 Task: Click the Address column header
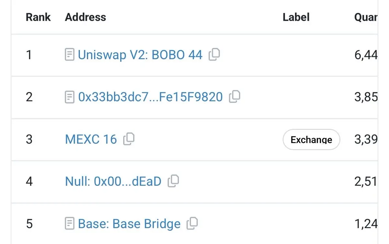point(86,17)
